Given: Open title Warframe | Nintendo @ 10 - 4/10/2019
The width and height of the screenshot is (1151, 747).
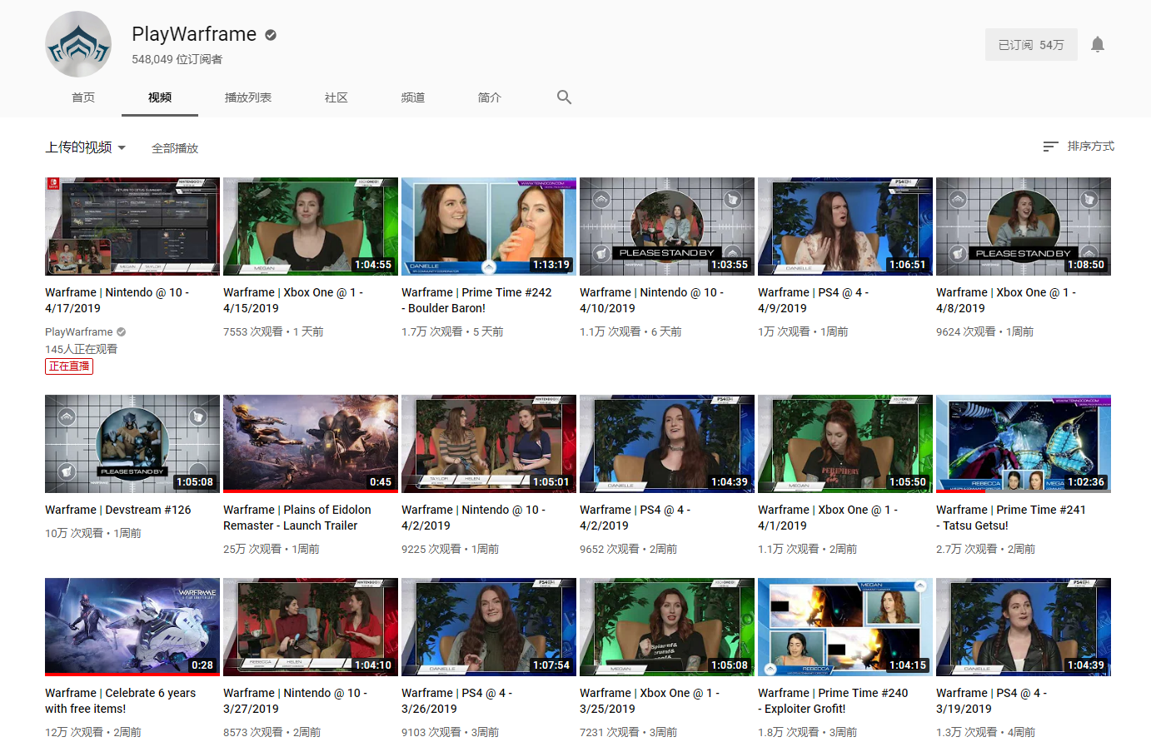Looking at the screenshot, I should click(x=652, y=301).
